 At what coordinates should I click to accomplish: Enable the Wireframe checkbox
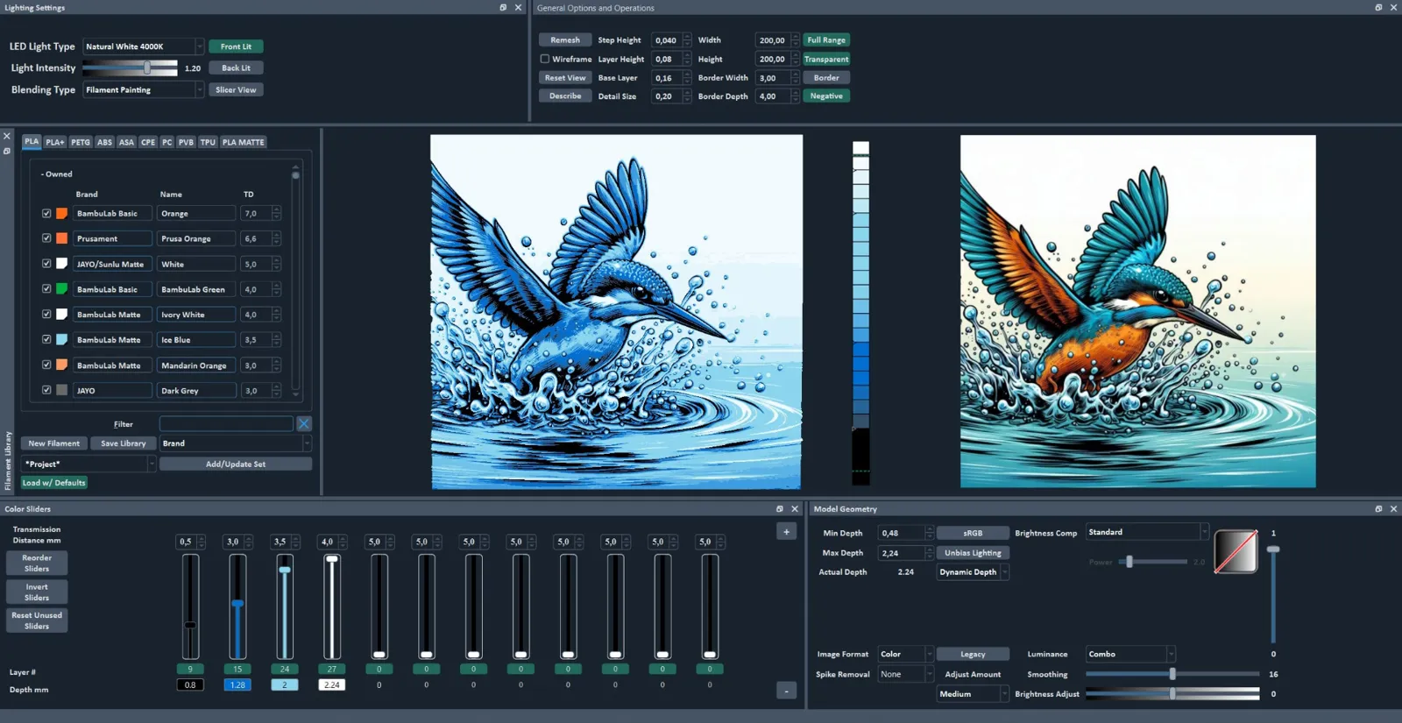[545, 60]
